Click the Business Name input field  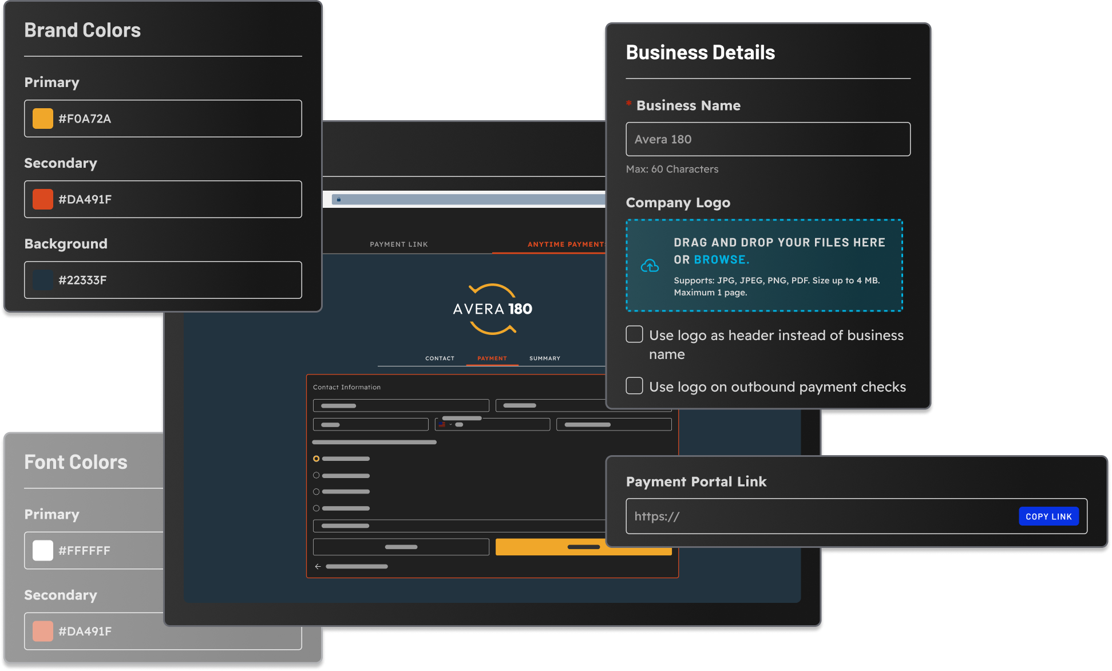tap(767, 139)
